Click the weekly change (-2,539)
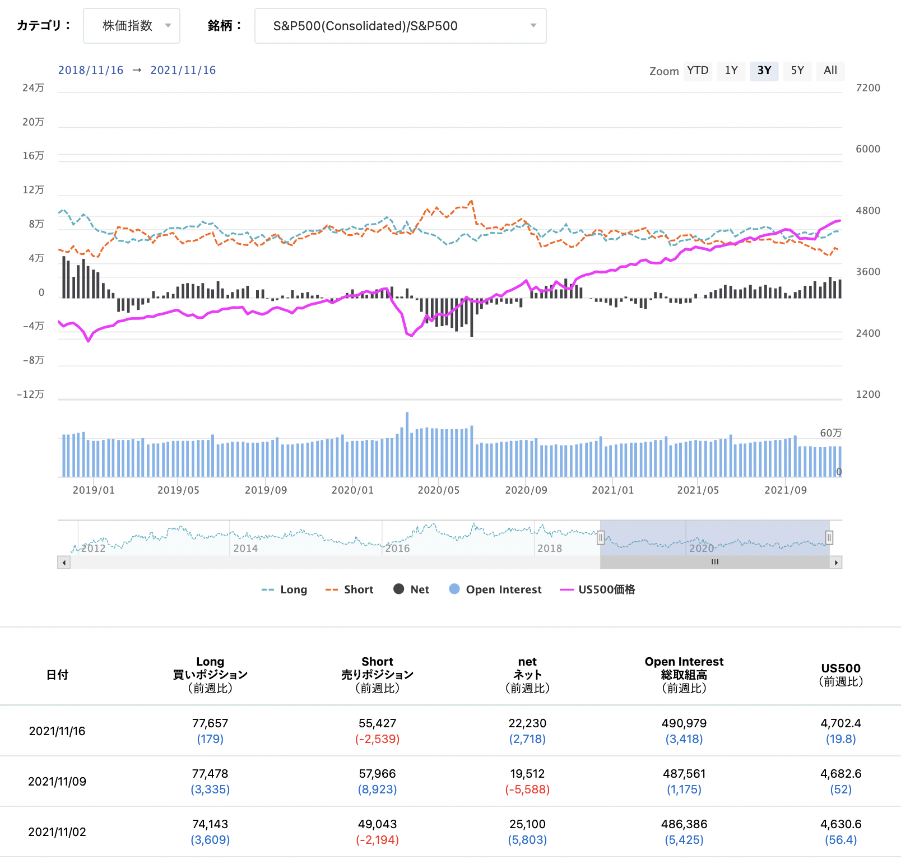Image resolution: width=901 pixels, height=864 pixels. (378, 739)
